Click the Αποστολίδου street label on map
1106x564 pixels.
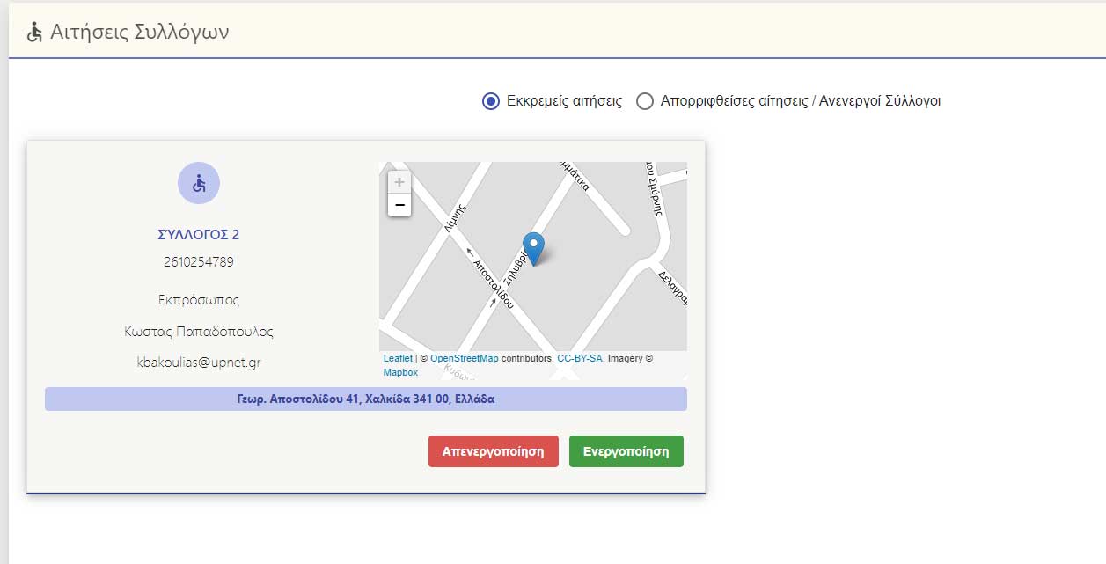point(493,282)
